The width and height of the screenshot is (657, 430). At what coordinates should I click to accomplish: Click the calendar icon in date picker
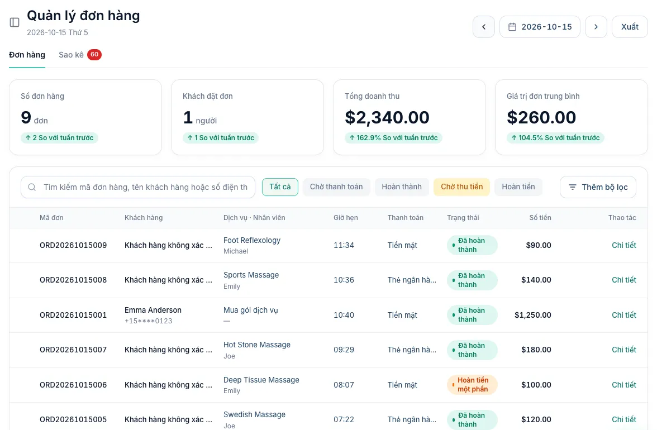tap(512, 27)
